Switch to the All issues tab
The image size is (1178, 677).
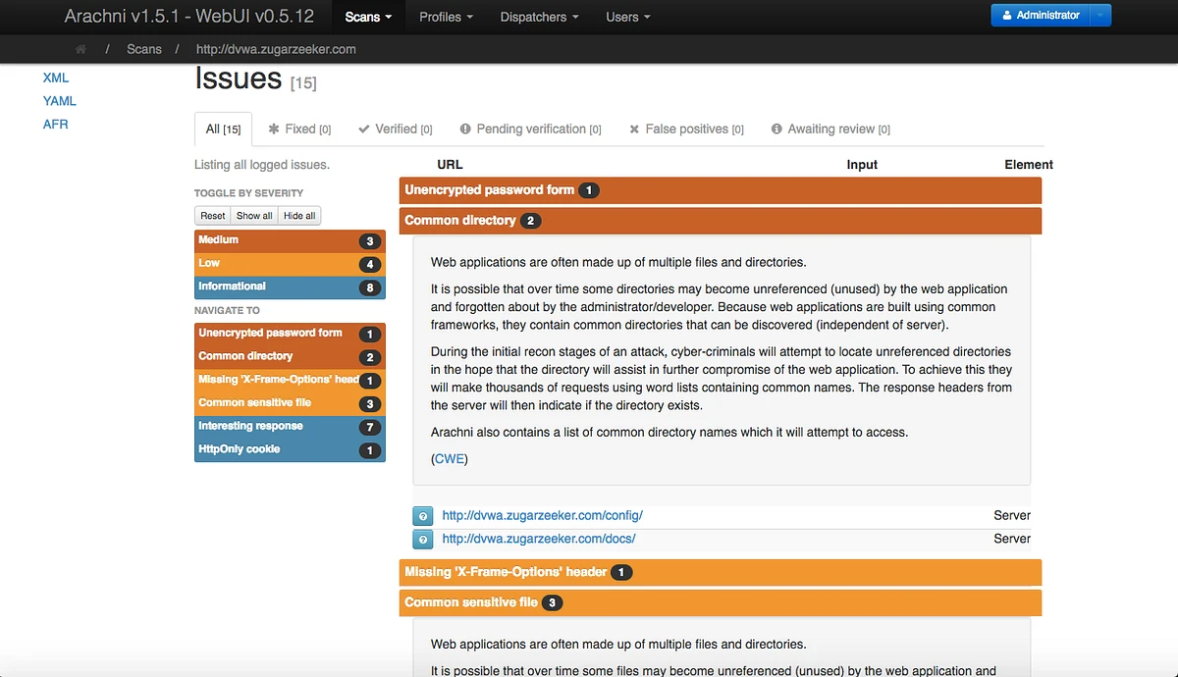point(223,129)
